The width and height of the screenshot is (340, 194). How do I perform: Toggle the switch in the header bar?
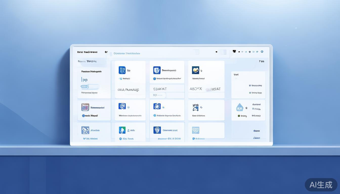(223, 52)
